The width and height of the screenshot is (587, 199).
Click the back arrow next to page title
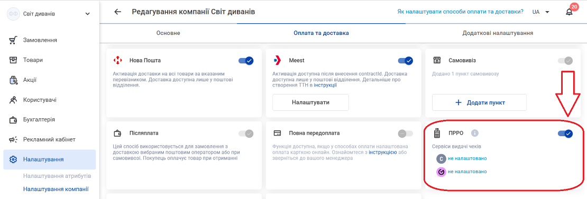pyautogui.click(x=118, y=12)
